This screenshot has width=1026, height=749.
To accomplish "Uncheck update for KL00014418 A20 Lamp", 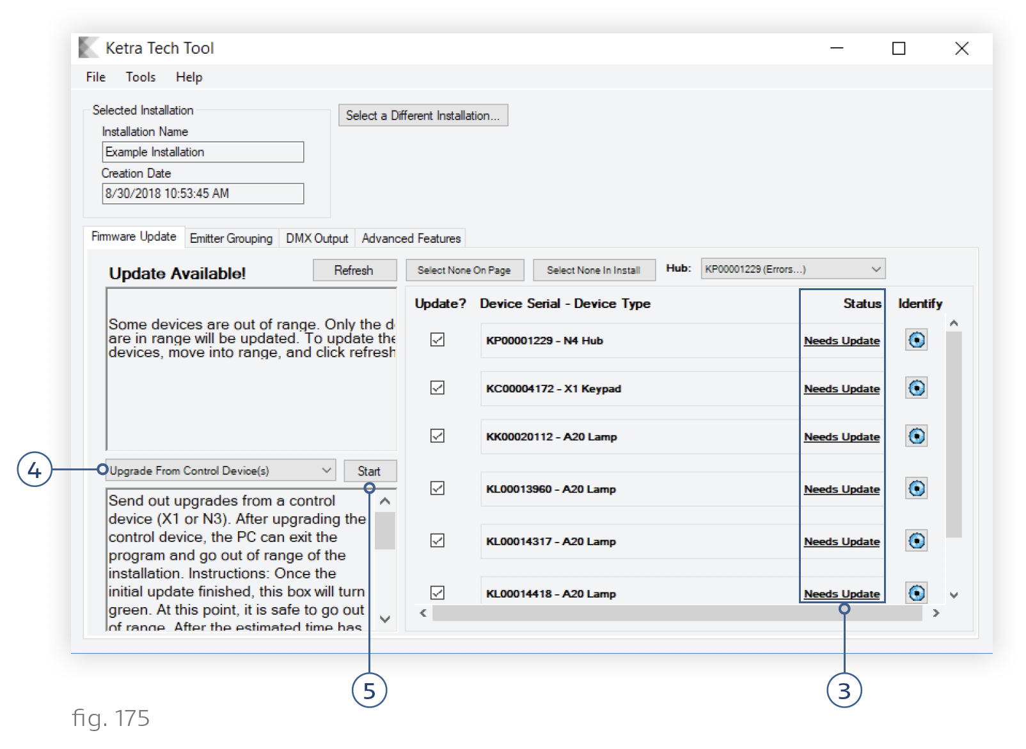I will point(438,593).
